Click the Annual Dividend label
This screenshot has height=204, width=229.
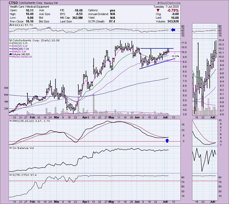point(98,14)
